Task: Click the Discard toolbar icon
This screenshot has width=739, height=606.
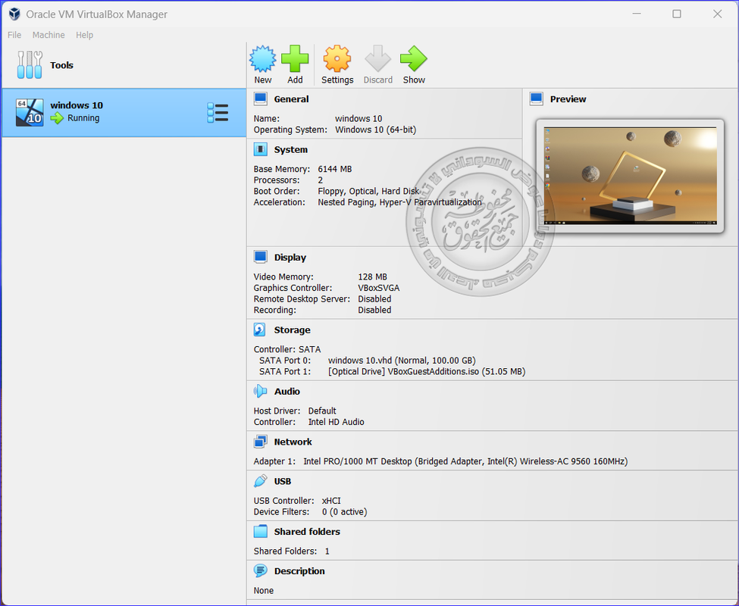Action: tap(377, 59)
